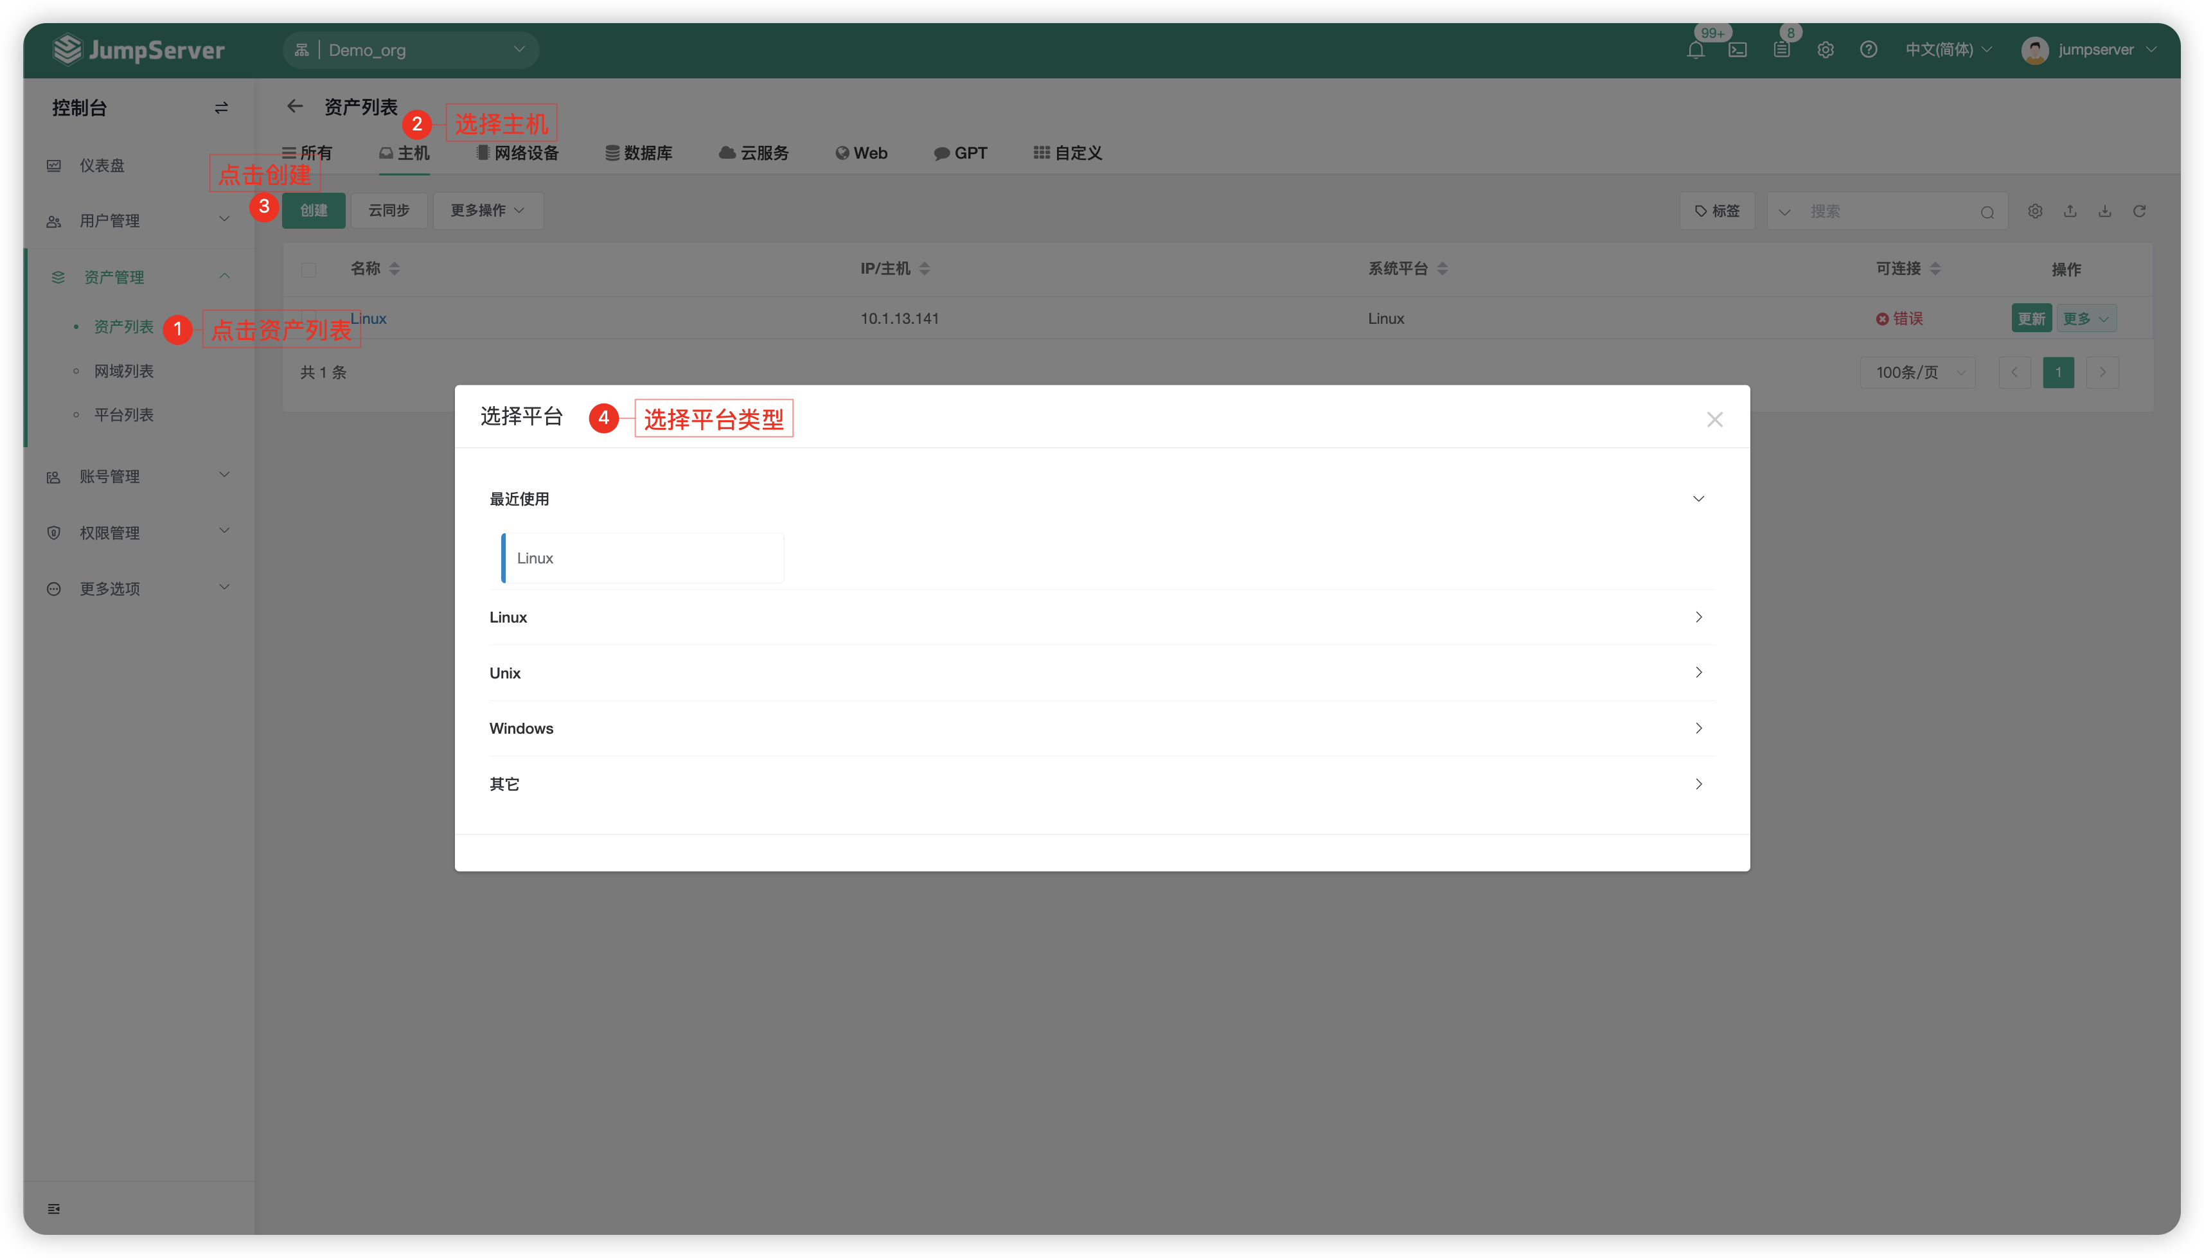Switch to the 网络设备 tab
Screen dimensions: 2204x1258
pos(517,153)
